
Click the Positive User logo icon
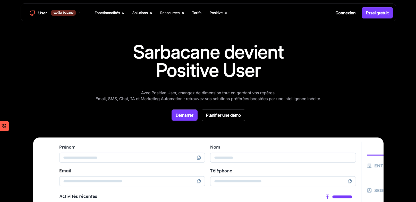coord(32,13)
